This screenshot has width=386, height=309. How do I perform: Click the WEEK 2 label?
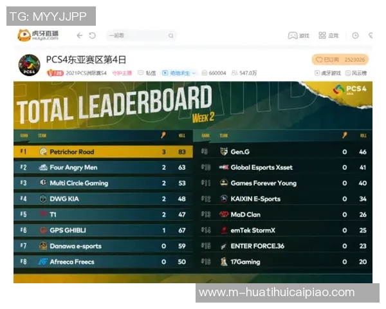click(203, 117)
